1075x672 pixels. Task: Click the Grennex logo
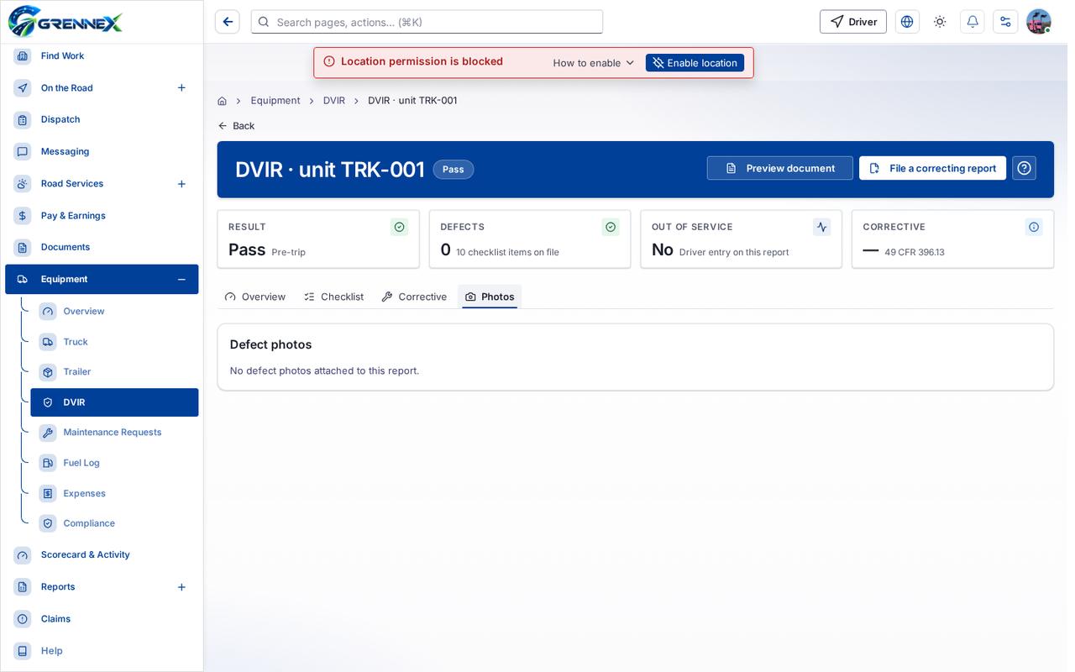[66, 21]
